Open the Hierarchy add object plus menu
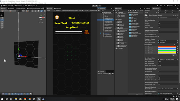This screenshot has width=180, height=101. 99,11
